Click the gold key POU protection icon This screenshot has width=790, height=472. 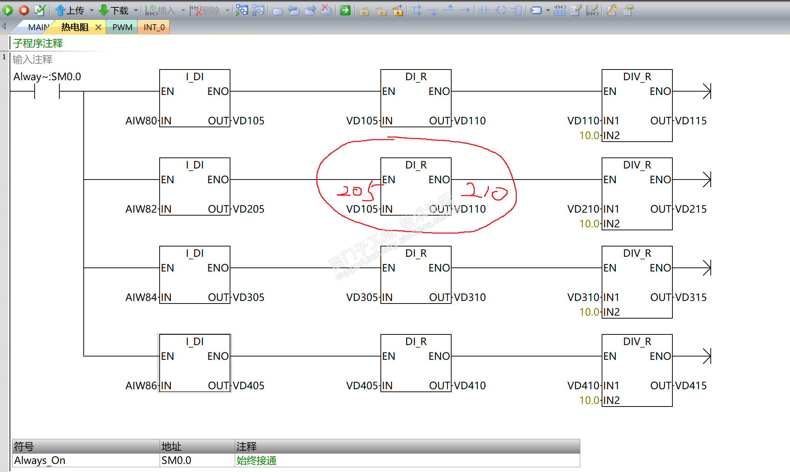click(x=612, y=10)
